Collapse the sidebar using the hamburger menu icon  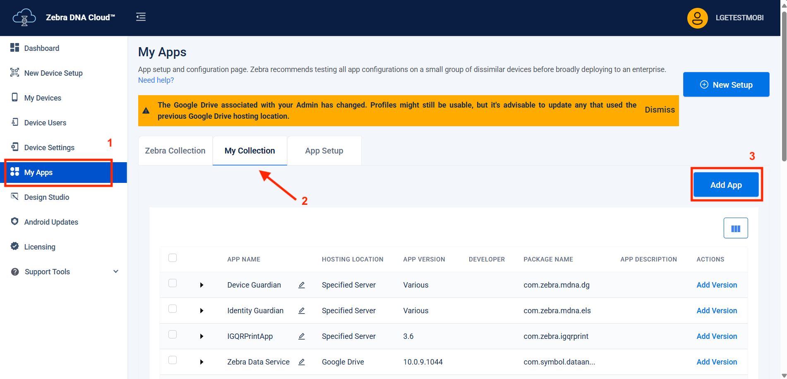click(141, 17)
